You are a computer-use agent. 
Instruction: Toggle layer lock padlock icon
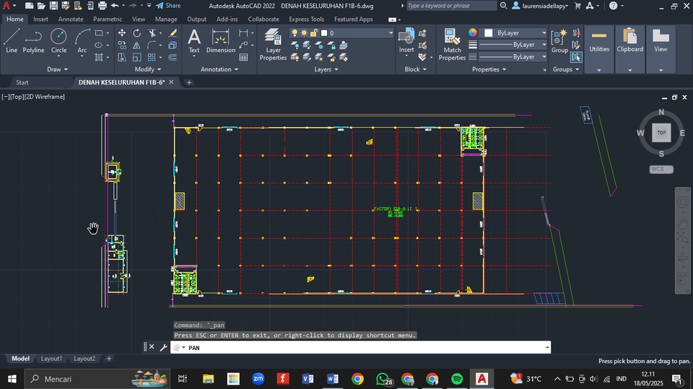(314, 33)
